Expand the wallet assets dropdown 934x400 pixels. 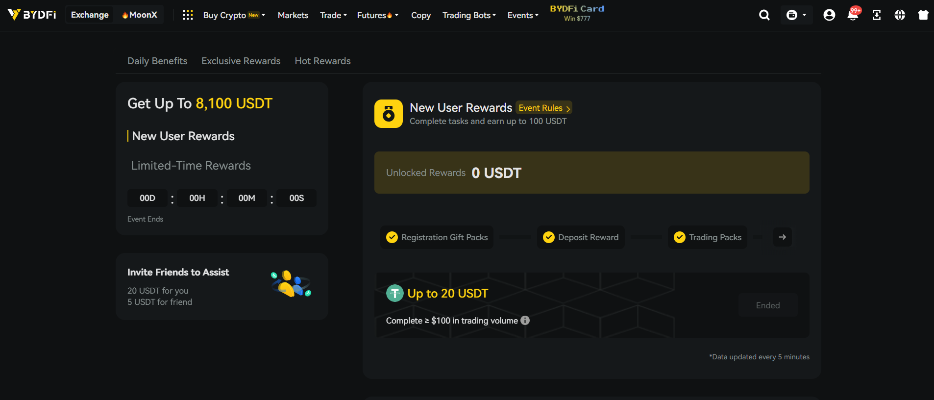[x=796, y=15]
